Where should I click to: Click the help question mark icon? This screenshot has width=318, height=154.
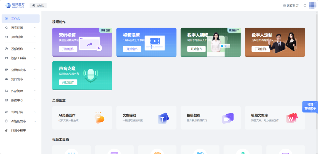[x=305, y=6]
